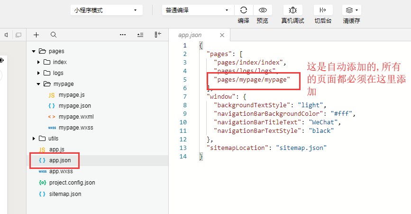Toggle the simulator mute speaker icon
Screen dimensions: 411x214
tap(6, 35)
